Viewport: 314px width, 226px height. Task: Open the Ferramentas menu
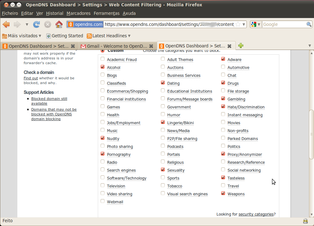coord(107,13)
